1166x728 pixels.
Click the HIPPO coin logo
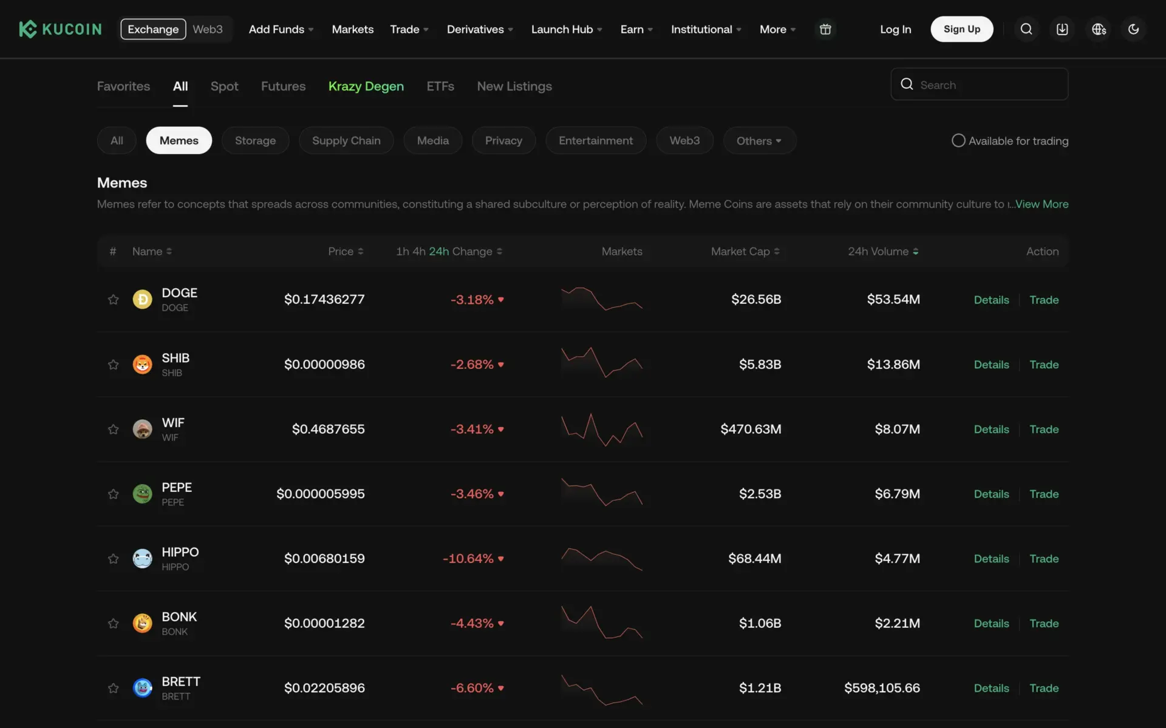142,558
